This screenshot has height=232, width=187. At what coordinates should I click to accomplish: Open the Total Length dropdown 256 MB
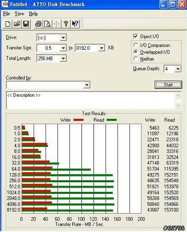point(63,58)
